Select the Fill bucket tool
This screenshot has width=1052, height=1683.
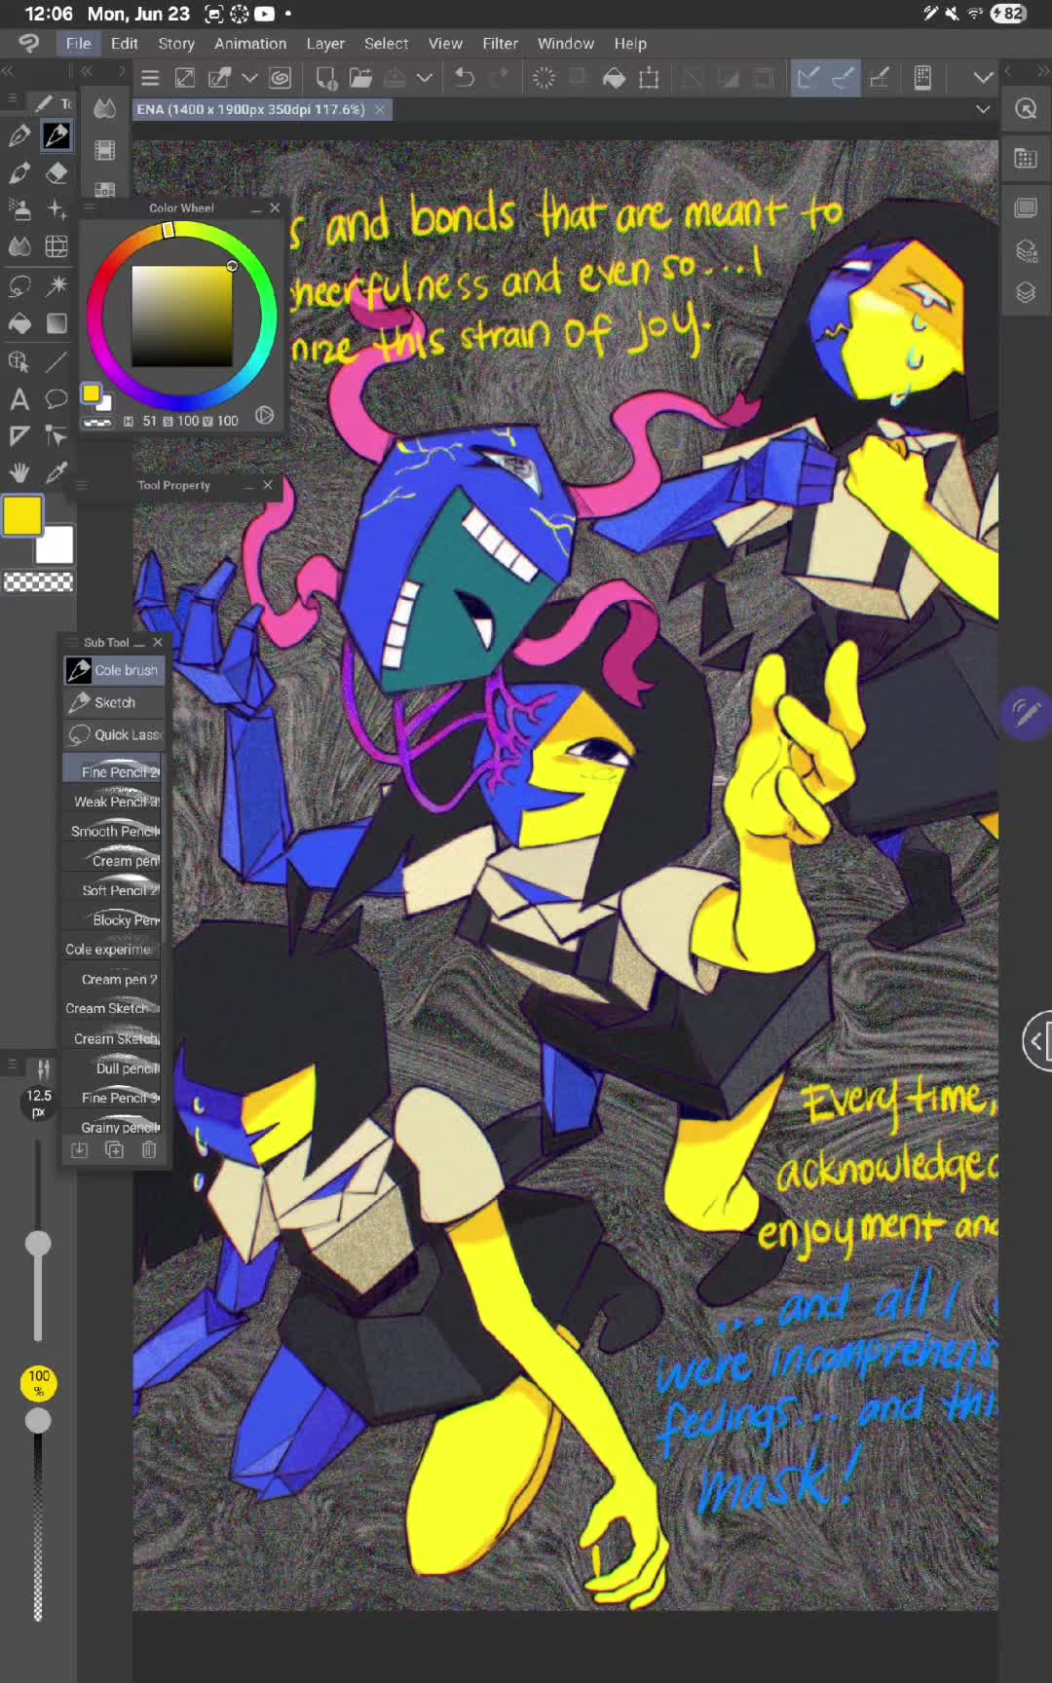(19, 323)
